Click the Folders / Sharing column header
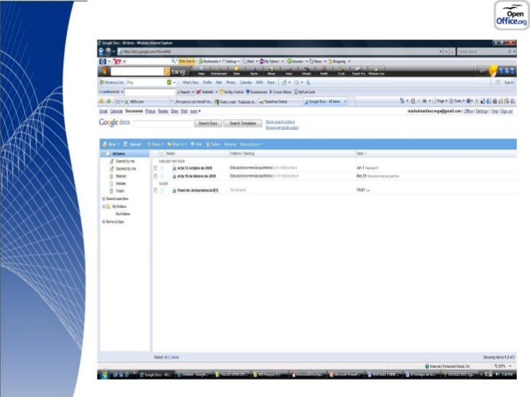The width and height of the screenshot is (530, 397). click(x=242, y=153)
